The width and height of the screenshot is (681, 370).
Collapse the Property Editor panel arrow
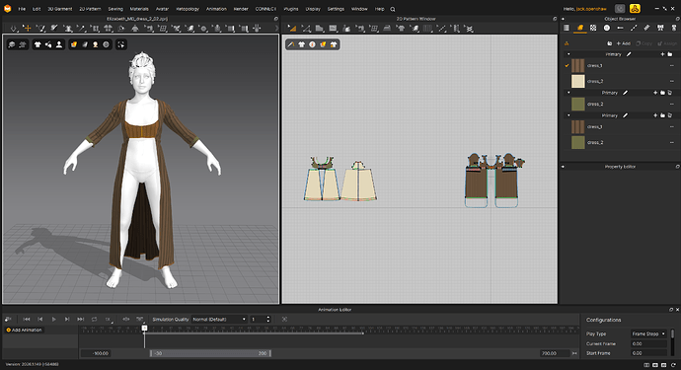(x=563, y=167)
